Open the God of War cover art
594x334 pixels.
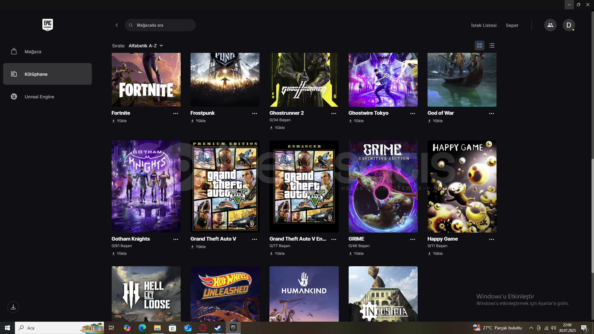tap(462, 80)
